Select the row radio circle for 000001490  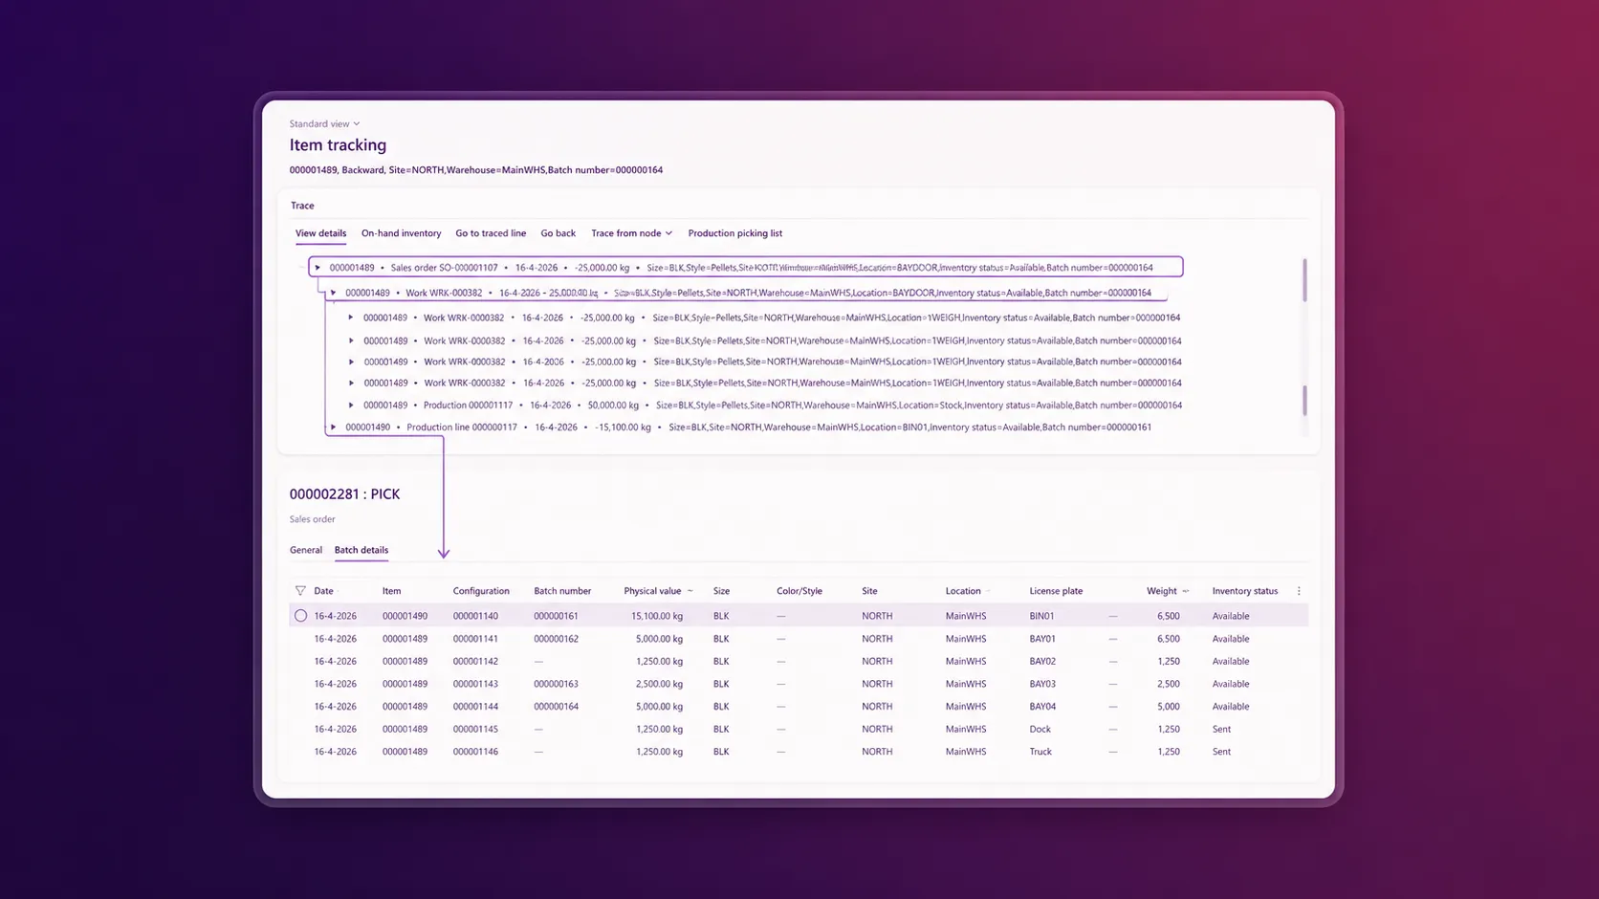[x=300, y=616]
